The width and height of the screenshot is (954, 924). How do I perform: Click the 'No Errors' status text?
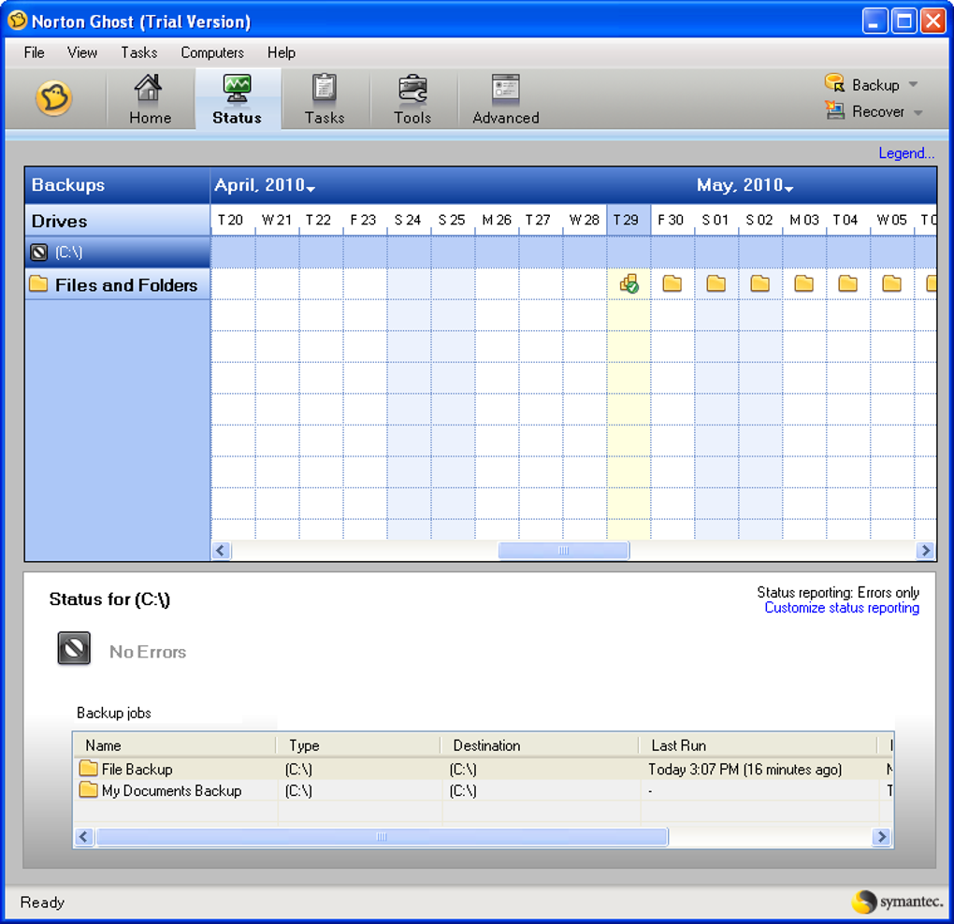point(148,652)
